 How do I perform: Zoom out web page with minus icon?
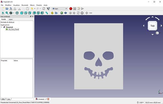pyautogui.click(x=91, y=13)
